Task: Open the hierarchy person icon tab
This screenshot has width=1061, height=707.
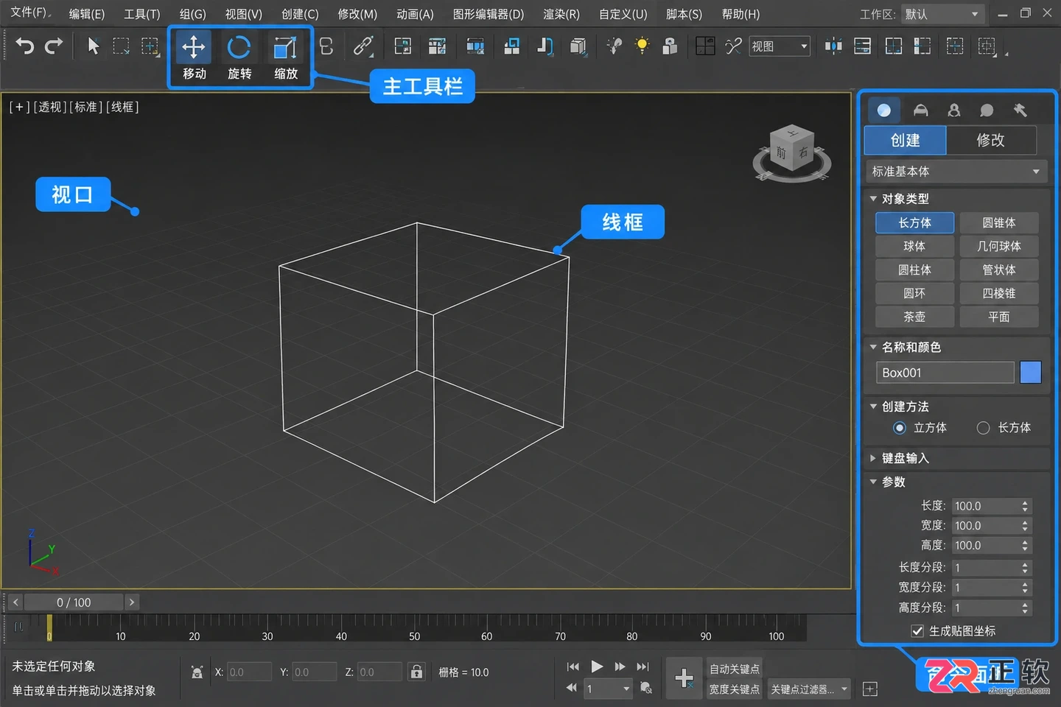Action: 954,110
